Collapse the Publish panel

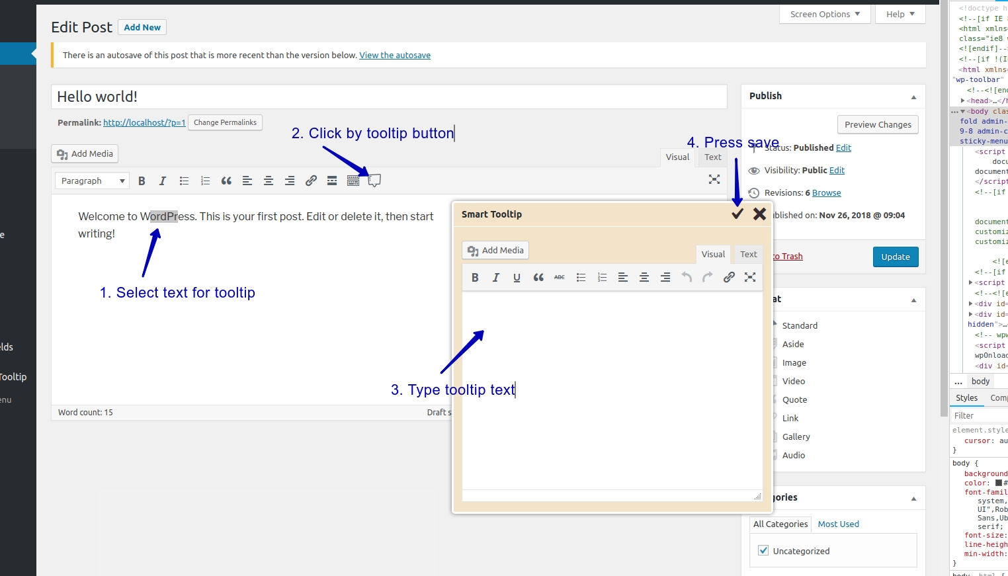pos(913,97)
